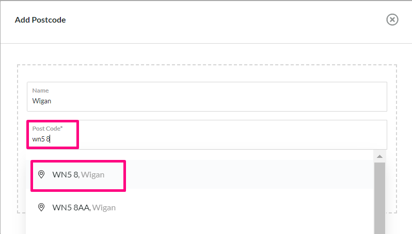Place cursor in Wigan text of Name
The height and width of the screenshot is (234, 412).
tap(41, 101)
